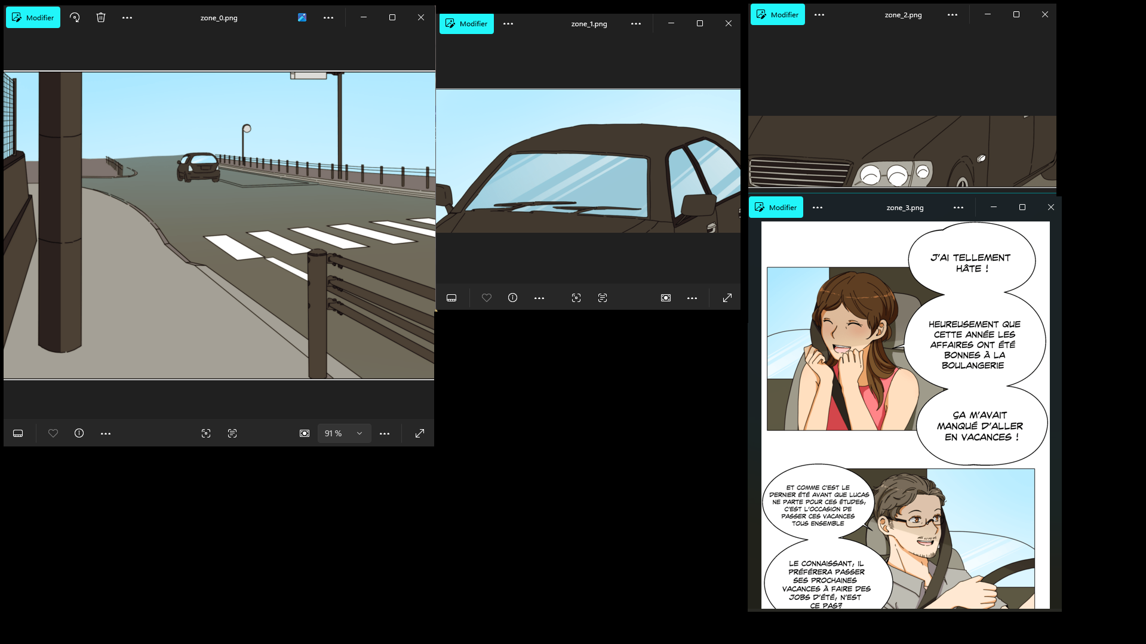1146x644 pixels.
Task: Toggle favorite heart for zone_1.png
Action: (487, 298)
